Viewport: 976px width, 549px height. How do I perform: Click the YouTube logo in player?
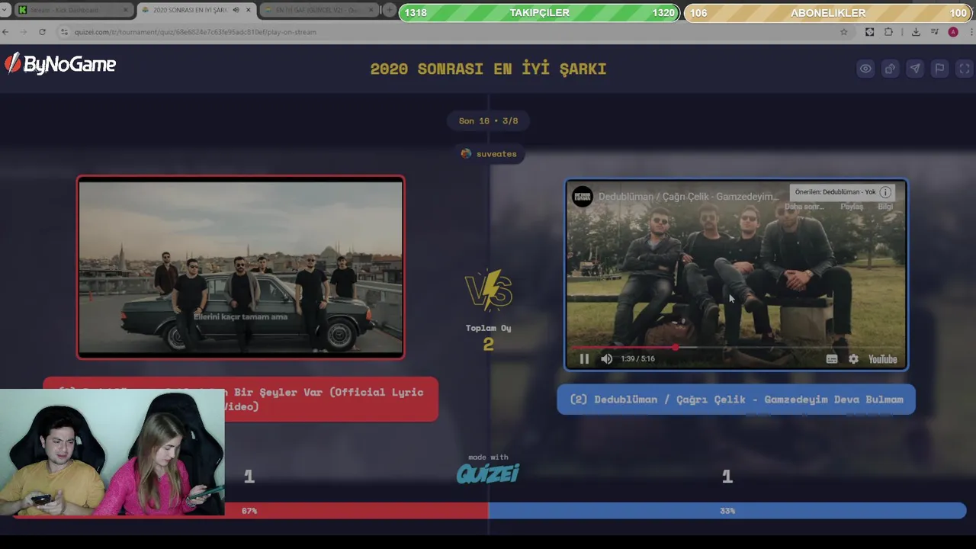pyautogui.click(x=882, y=359)
